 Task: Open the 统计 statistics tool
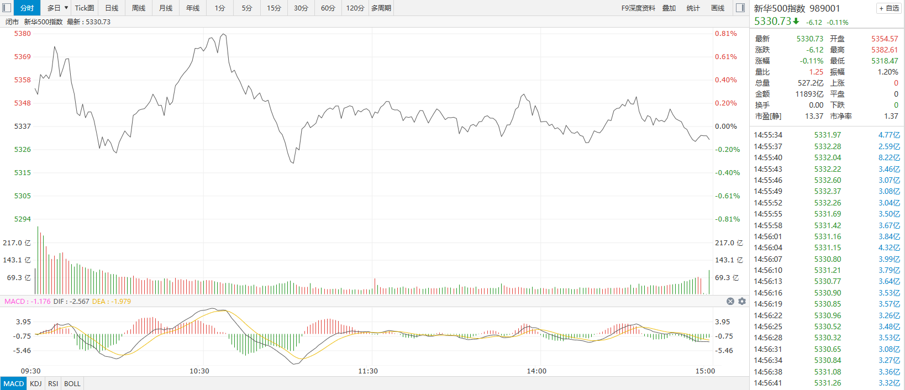pyautogui.click(x=693, y=8)
